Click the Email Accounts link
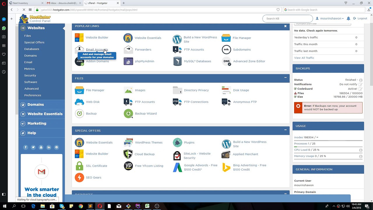This screenshot has height=210, width=373. [x=97, y=50]
